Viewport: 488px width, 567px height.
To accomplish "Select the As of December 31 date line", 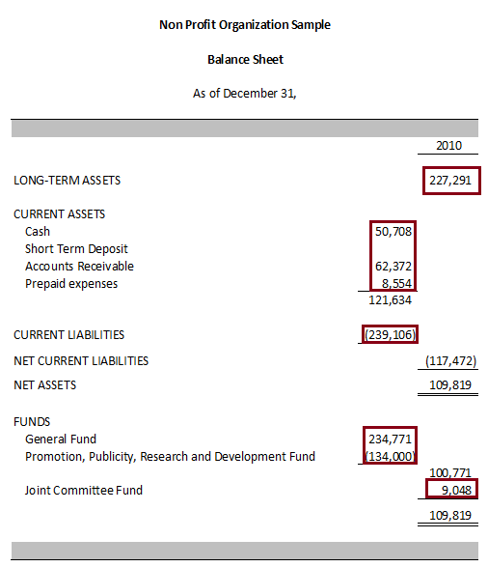I will 244,94.
